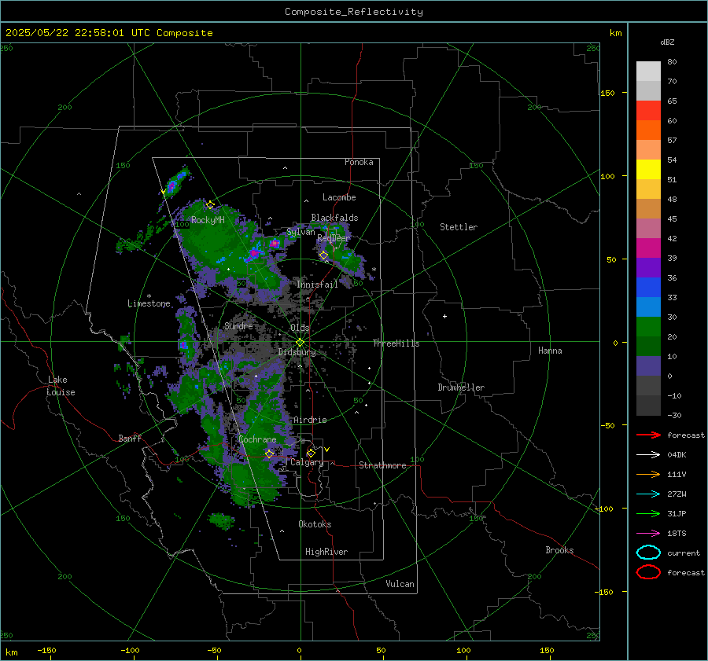Select the cyan current ellipse icon
708x661 pixels.
click(648, 553)
